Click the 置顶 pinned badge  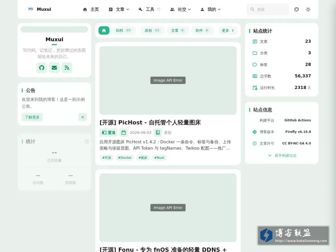[109, 133]
